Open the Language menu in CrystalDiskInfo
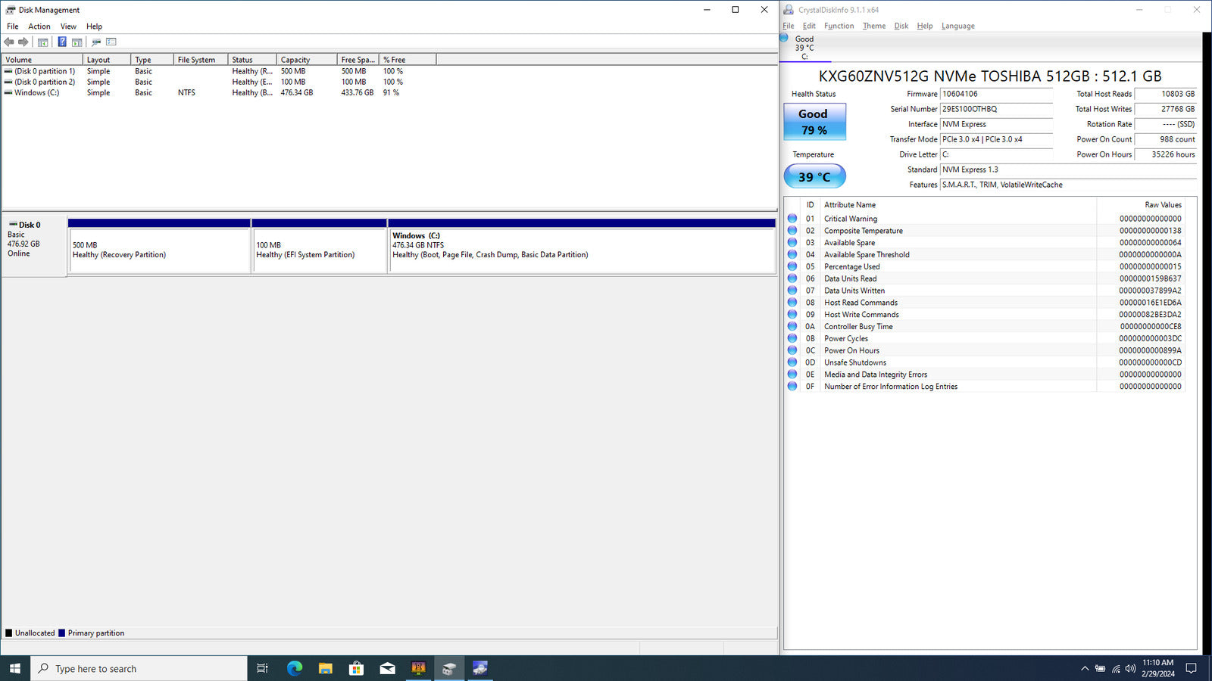This screenshot has width=1212, height=681. point(958,26)
